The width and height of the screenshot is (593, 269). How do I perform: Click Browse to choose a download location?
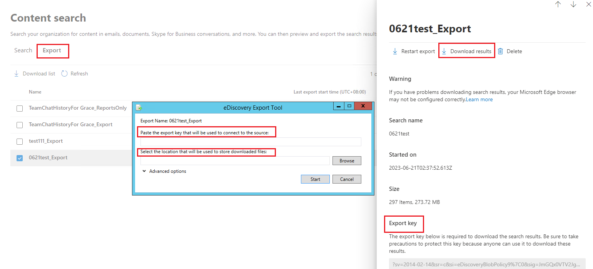click(346, 160)
